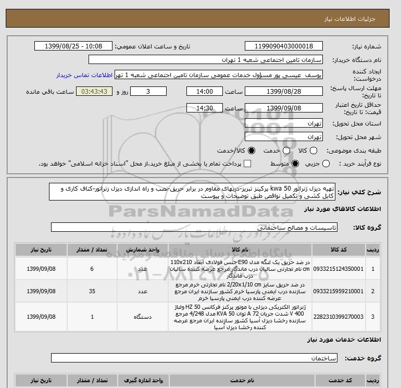
Task: Click goods code 0933215124350001
Action: [339, 269]
